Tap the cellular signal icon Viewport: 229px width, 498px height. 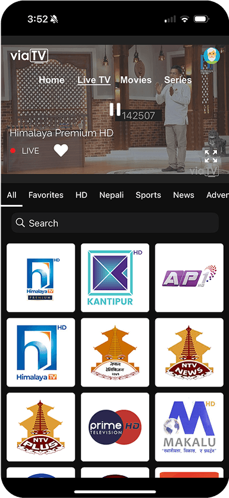(x=170, y=19)
